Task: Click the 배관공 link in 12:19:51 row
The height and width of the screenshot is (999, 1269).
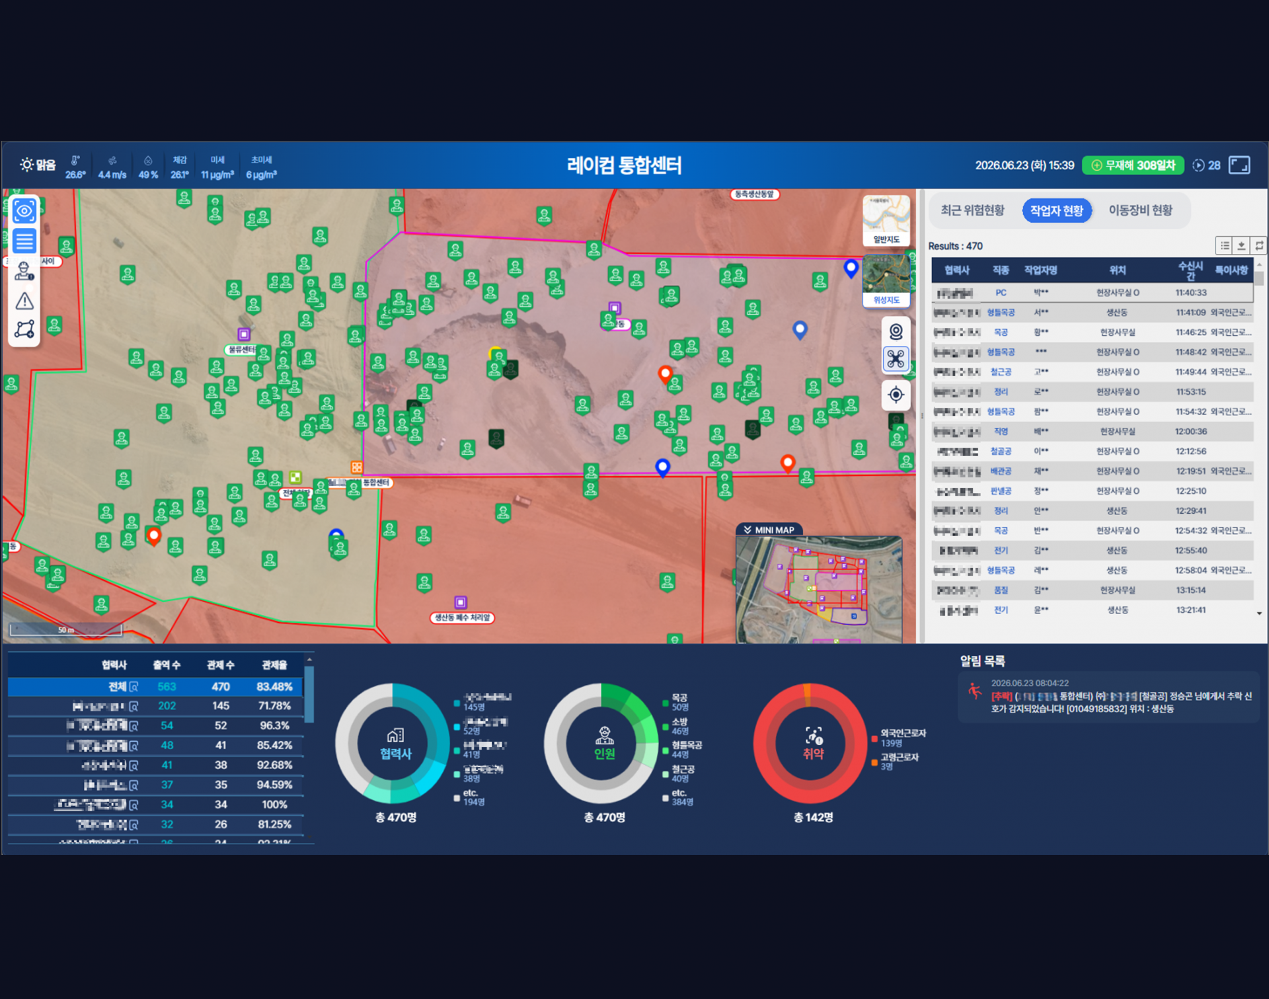Action: [x=1000, y=471]
